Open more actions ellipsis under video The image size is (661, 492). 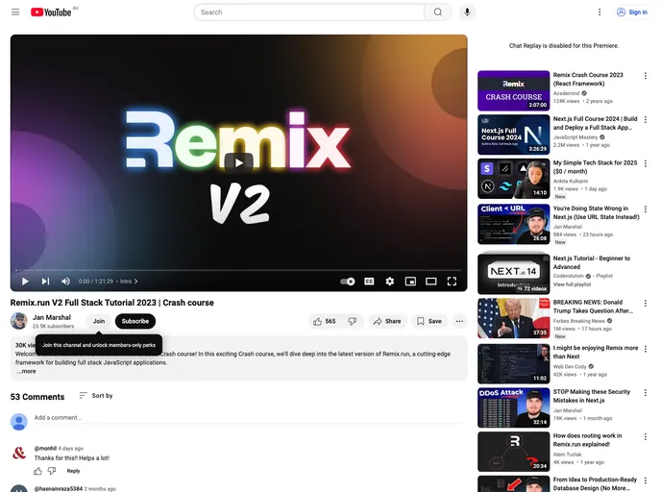tap(459, 321)
